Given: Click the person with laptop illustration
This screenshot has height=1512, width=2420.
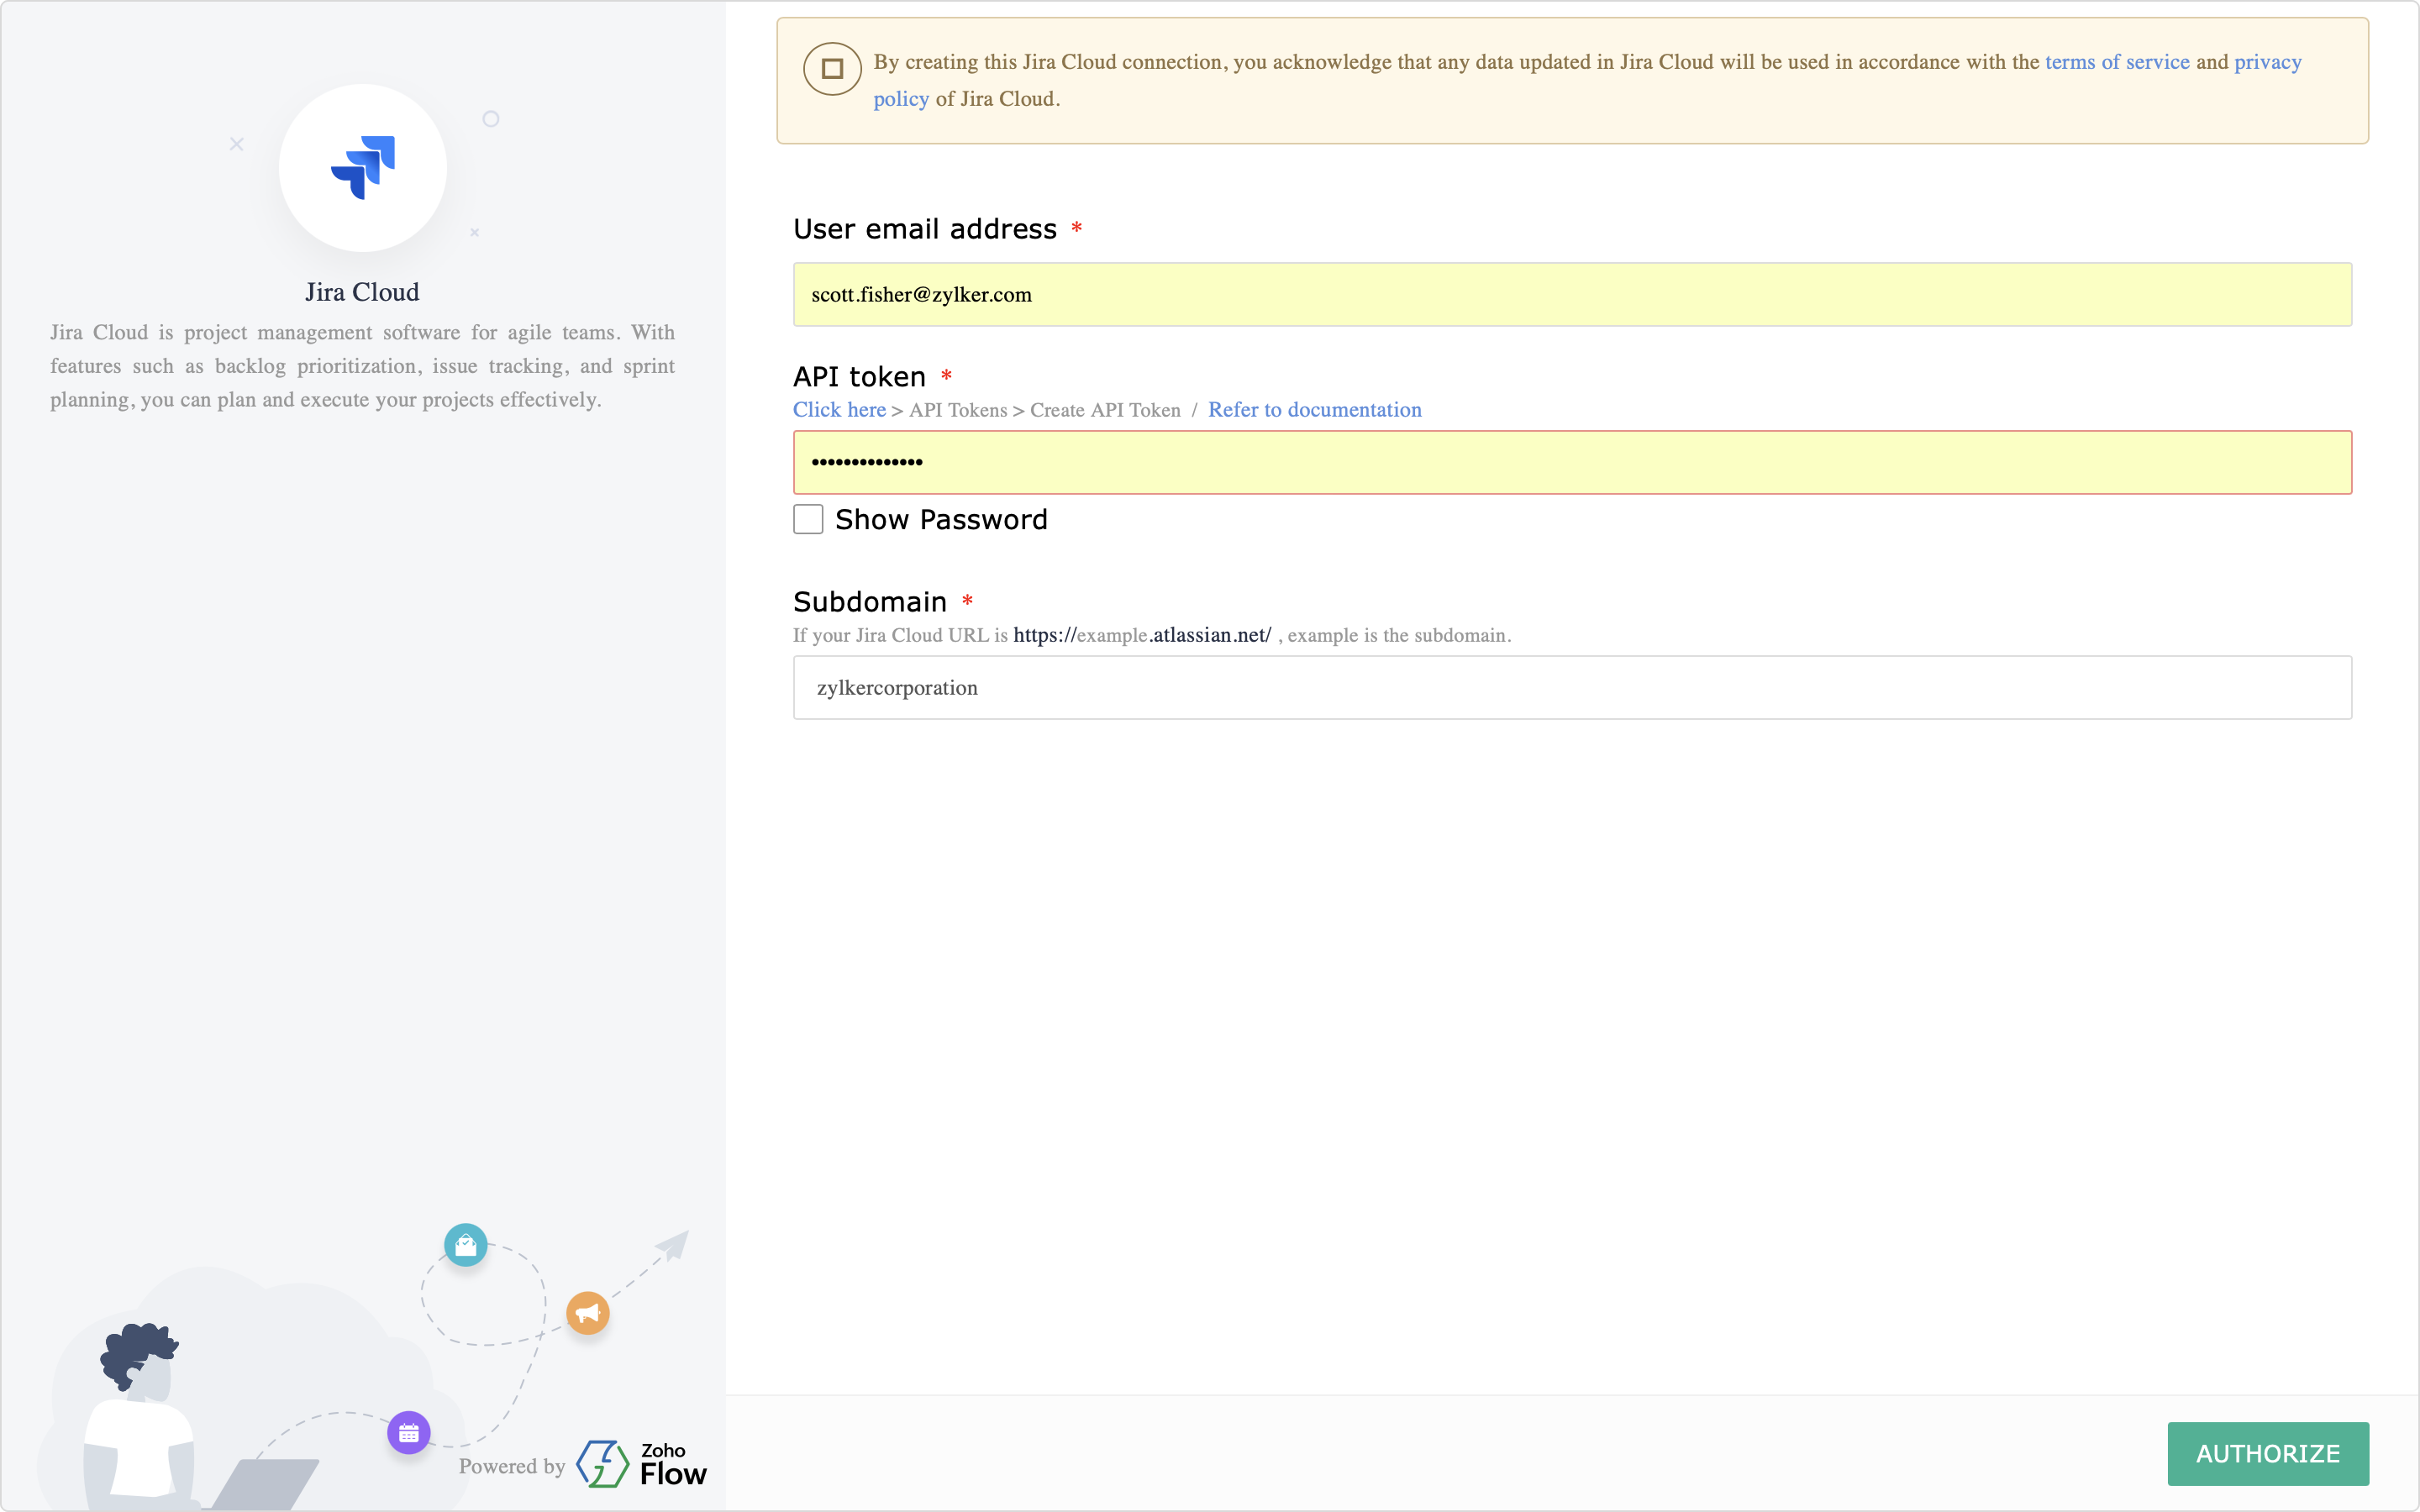Looking at the screenshot, I should pyautogui.click(x=140, y=1420).
